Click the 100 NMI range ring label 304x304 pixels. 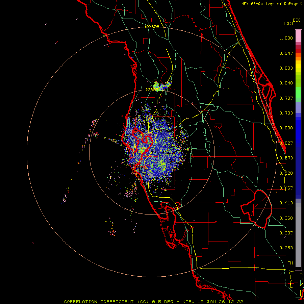(x=152, y=27)
